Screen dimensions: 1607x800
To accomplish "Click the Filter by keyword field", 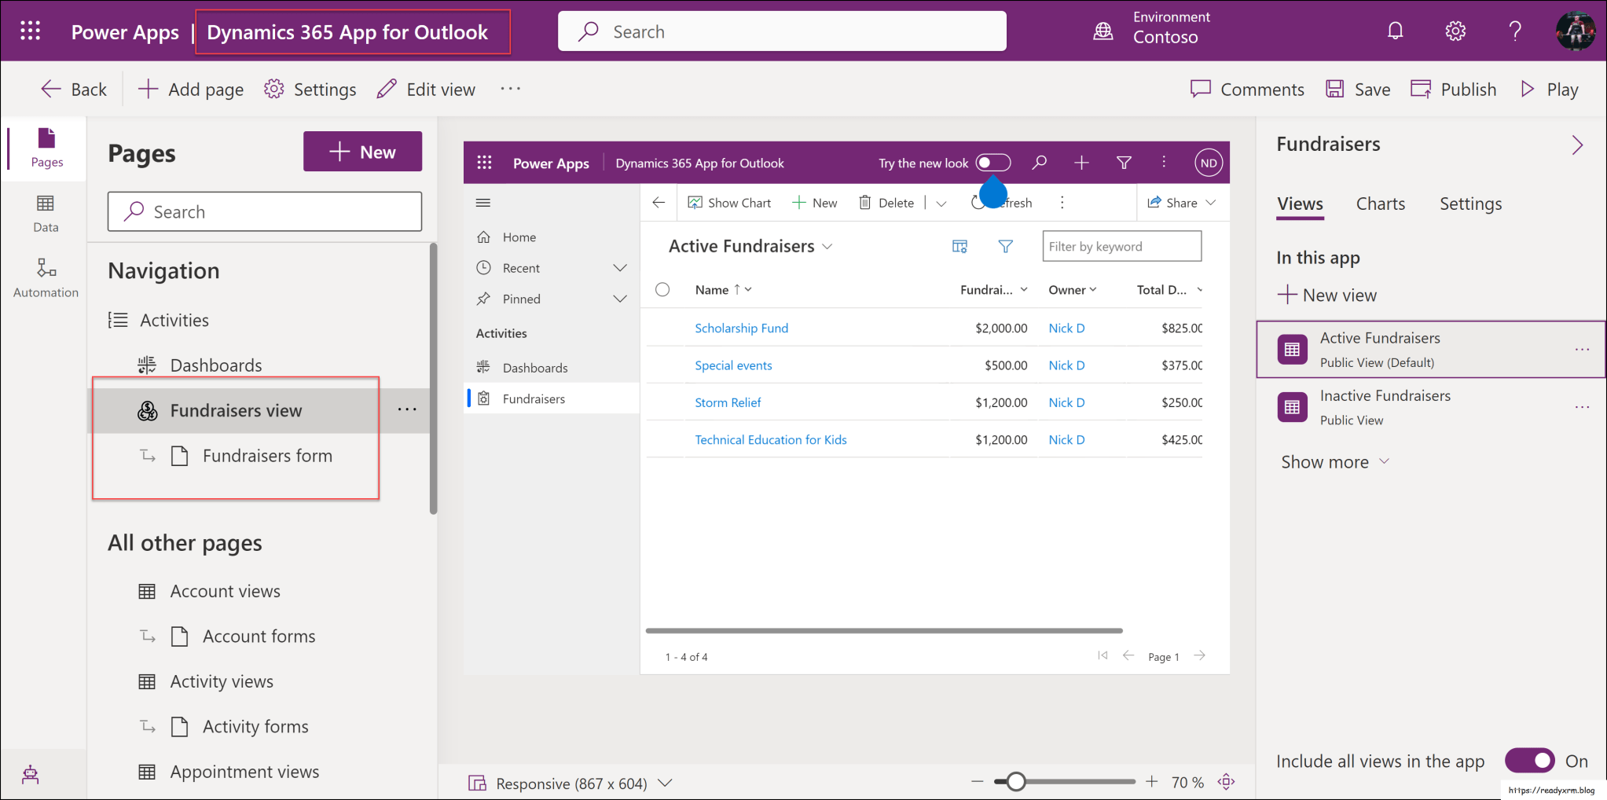I will [x=1121, y=246].
